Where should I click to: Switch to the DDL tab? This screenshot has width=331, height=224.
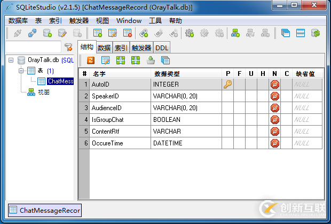[162, 48]
